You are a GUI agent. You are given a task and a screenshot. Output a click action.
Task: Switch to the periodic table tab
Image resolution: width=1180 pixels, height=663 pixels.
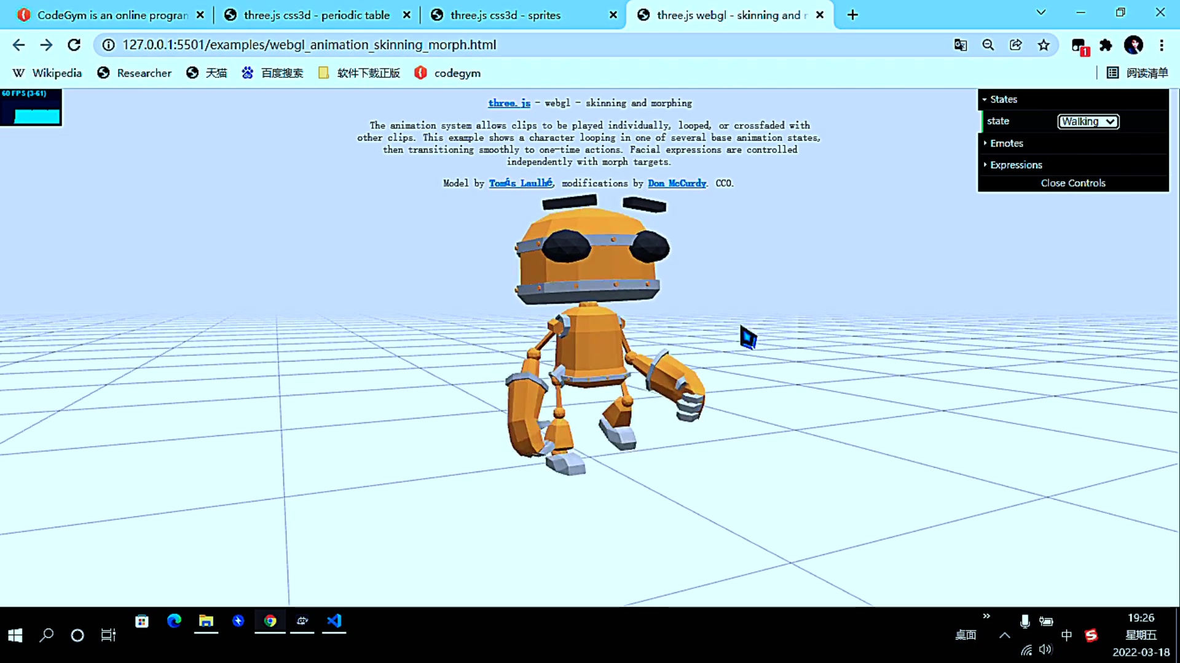(x=316, y=15)
